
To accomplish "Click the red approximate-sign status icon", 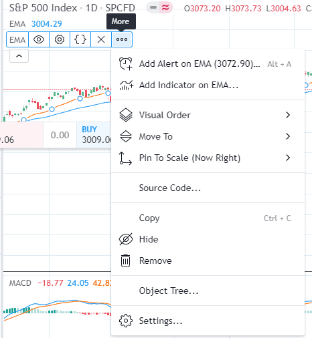I will pos(165,8).
